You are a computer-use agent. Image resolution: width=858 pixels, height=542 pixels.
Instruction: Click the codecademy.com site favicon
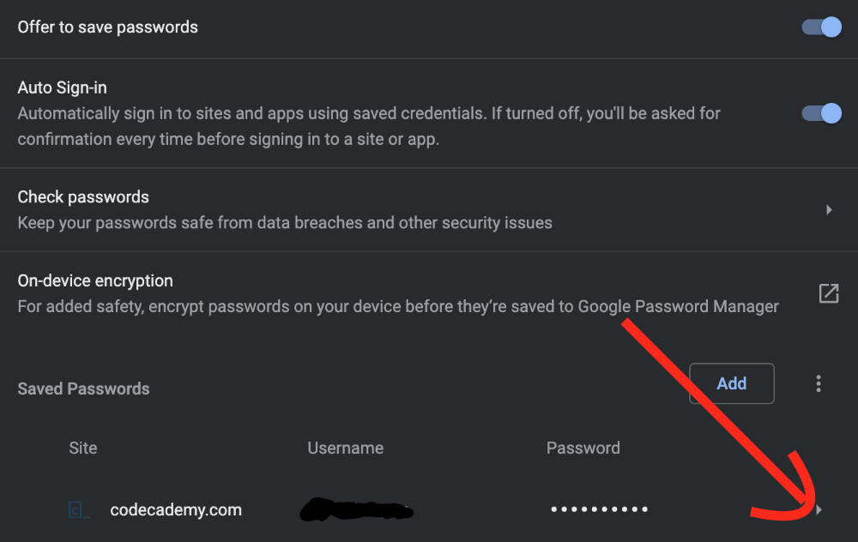click(78, 510)
